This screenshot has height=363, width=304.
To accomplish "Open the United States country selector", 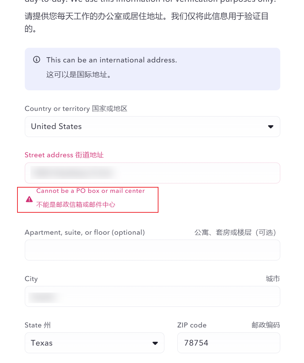I will coord(152,127).
